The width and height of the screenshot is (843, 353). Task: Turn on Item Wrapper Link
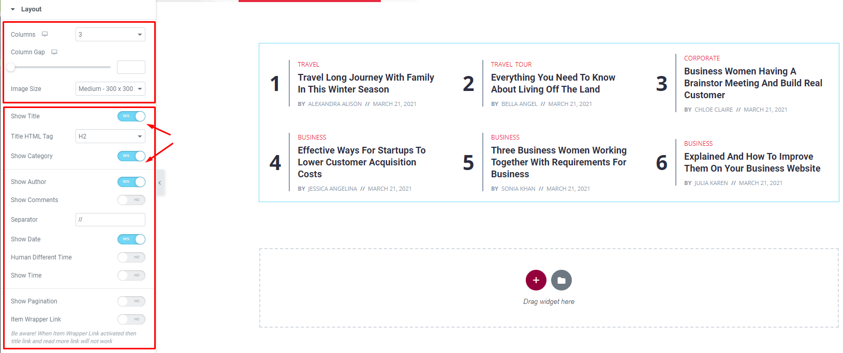(x=131, y=319)
